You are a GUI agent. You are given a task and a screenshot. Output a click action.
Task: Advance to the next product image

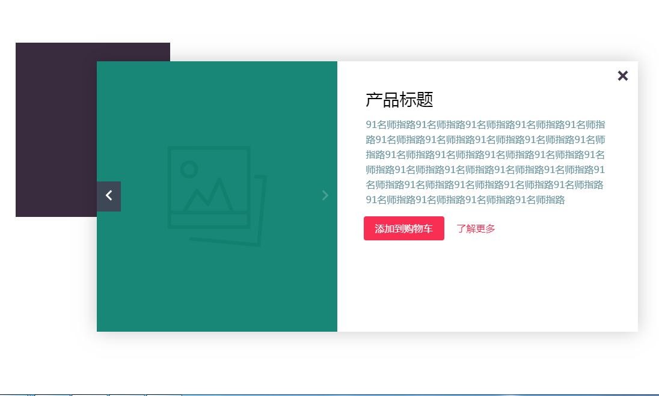pyautogui.click(x=325, y=195)
